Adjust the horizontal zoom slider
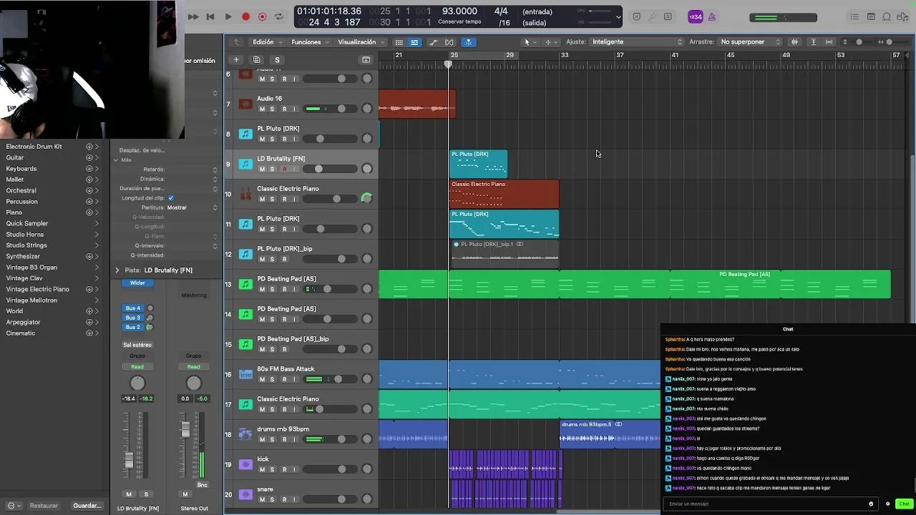Image resolution: width=916 pixels, height=515 pixels. point(889,42)
